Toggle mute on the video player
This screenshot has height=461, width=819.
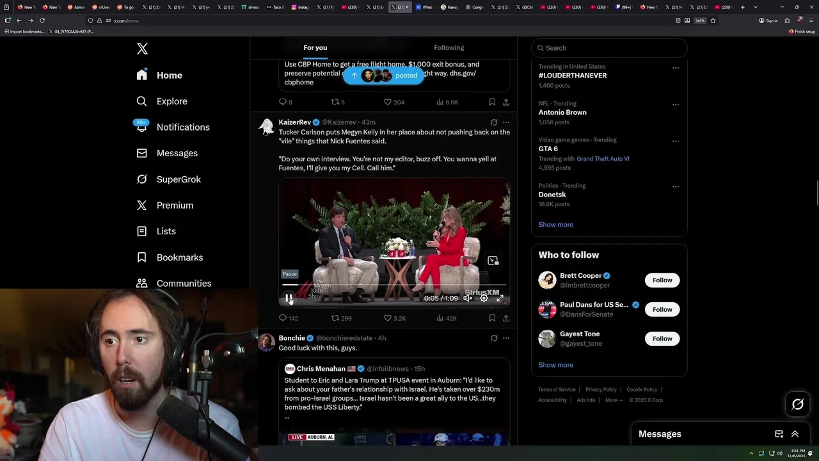tap(468, 298)
